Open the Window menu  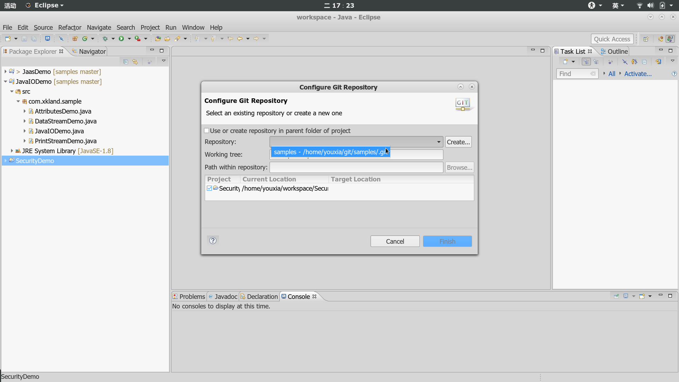[193, 27]
